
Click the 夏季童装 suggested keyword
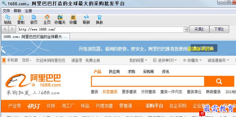pyautogui.click(x=129, y=92)
